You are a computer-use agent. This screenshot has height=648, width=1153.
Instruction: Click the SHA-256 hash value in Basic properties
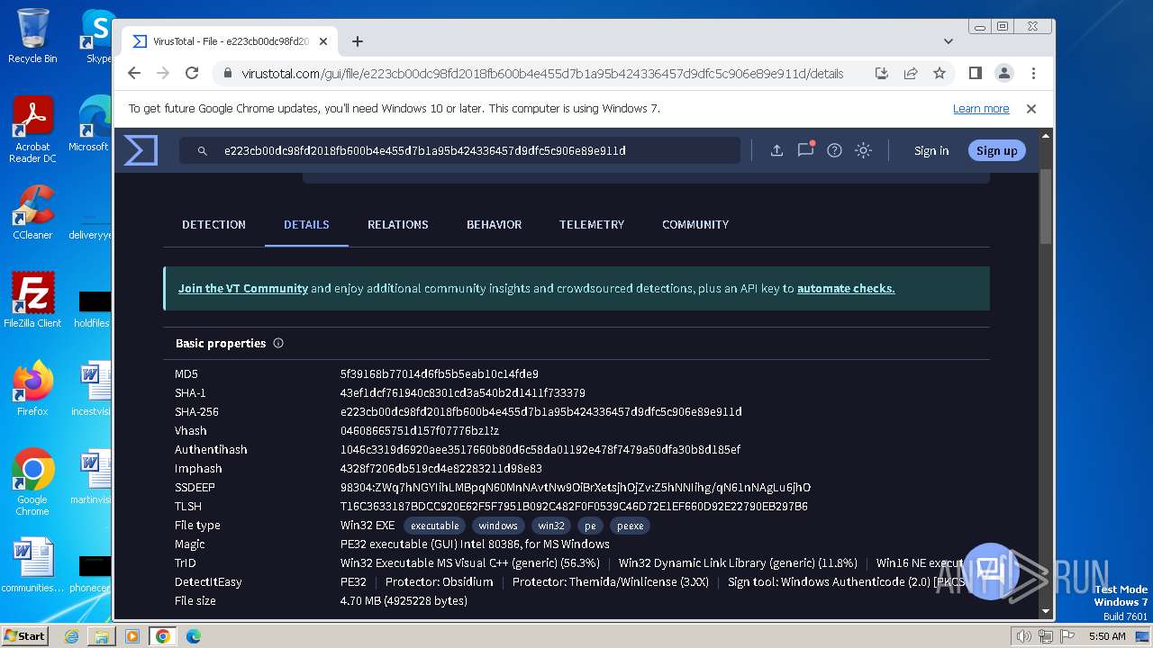(x=541, y=412)
